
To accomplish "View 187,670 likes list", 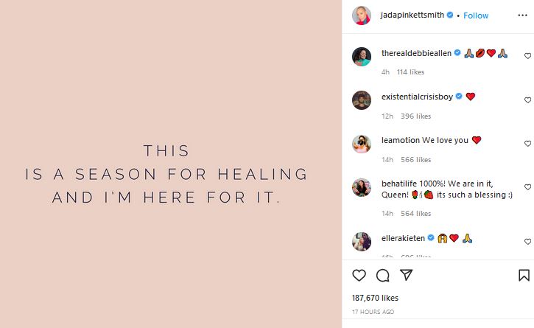I will 375,298.
